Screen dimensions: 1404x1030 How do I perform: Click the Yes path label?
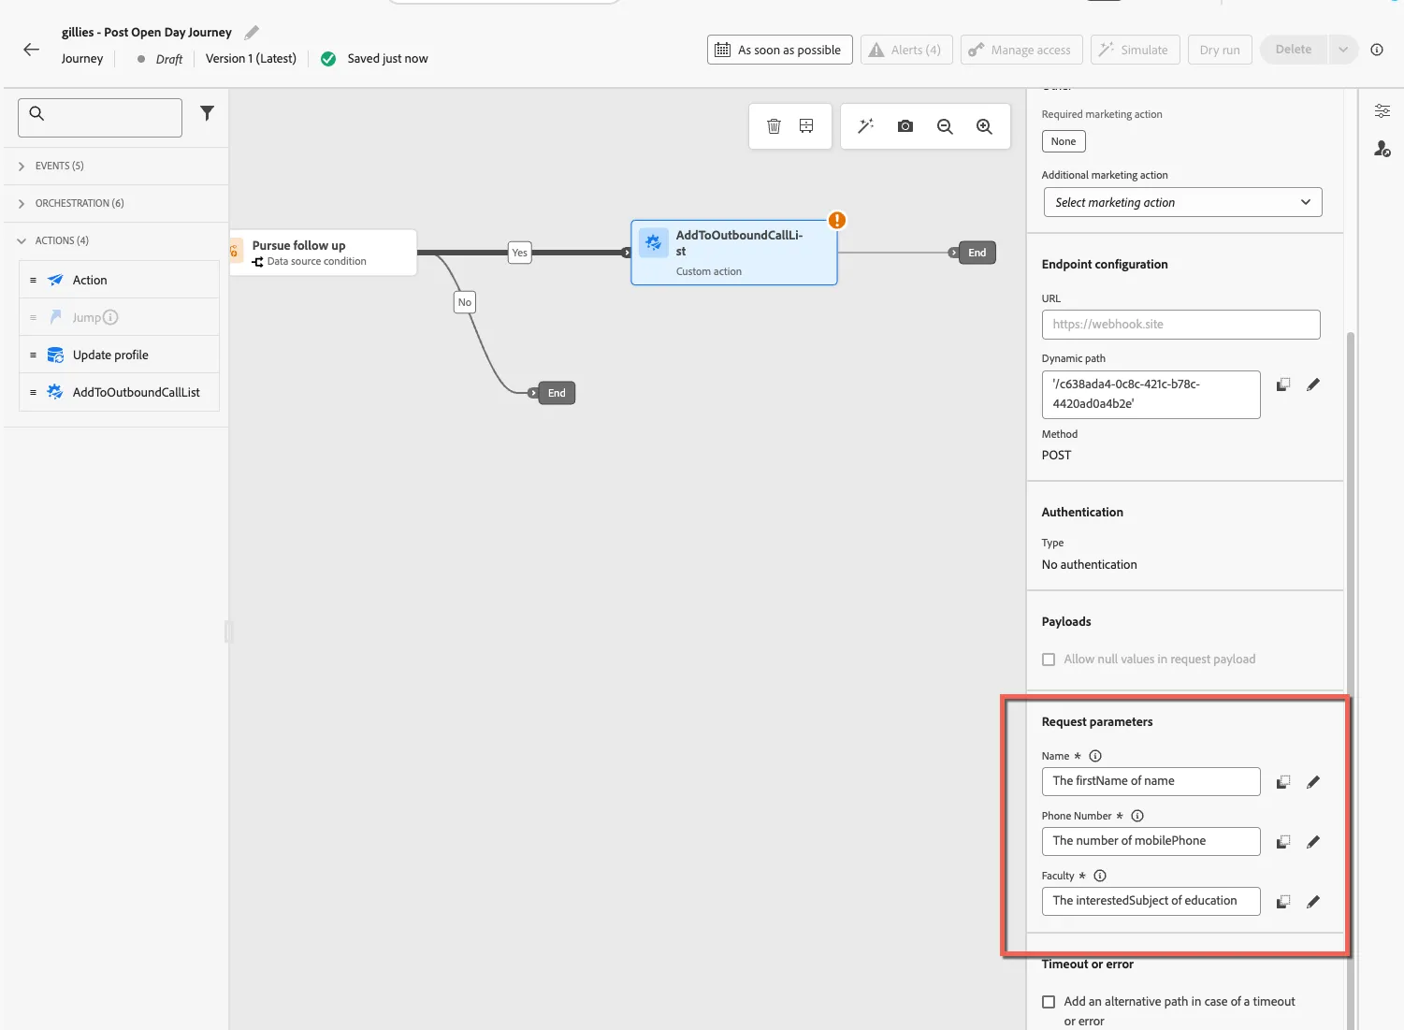pos(520,253)
